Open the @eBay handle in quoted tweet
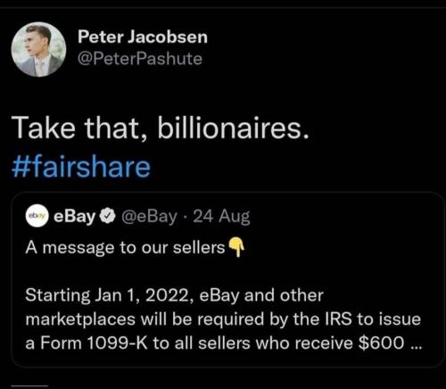Image resolution: width=446 pixels, height=389 pixels. pos(149,217)
